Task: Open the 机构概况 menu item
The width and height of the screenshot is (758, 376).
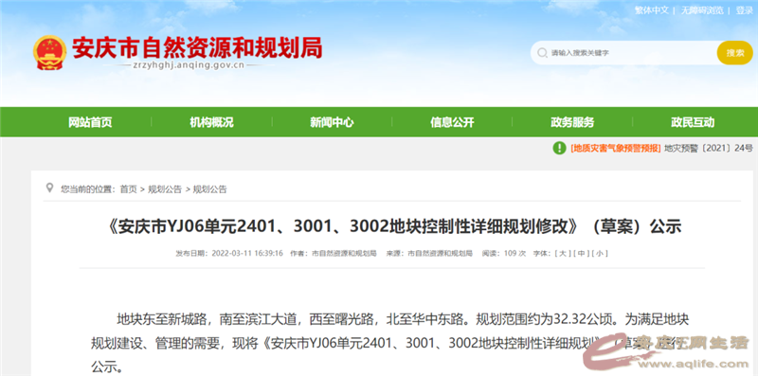Action: click(x=211, y=122)
